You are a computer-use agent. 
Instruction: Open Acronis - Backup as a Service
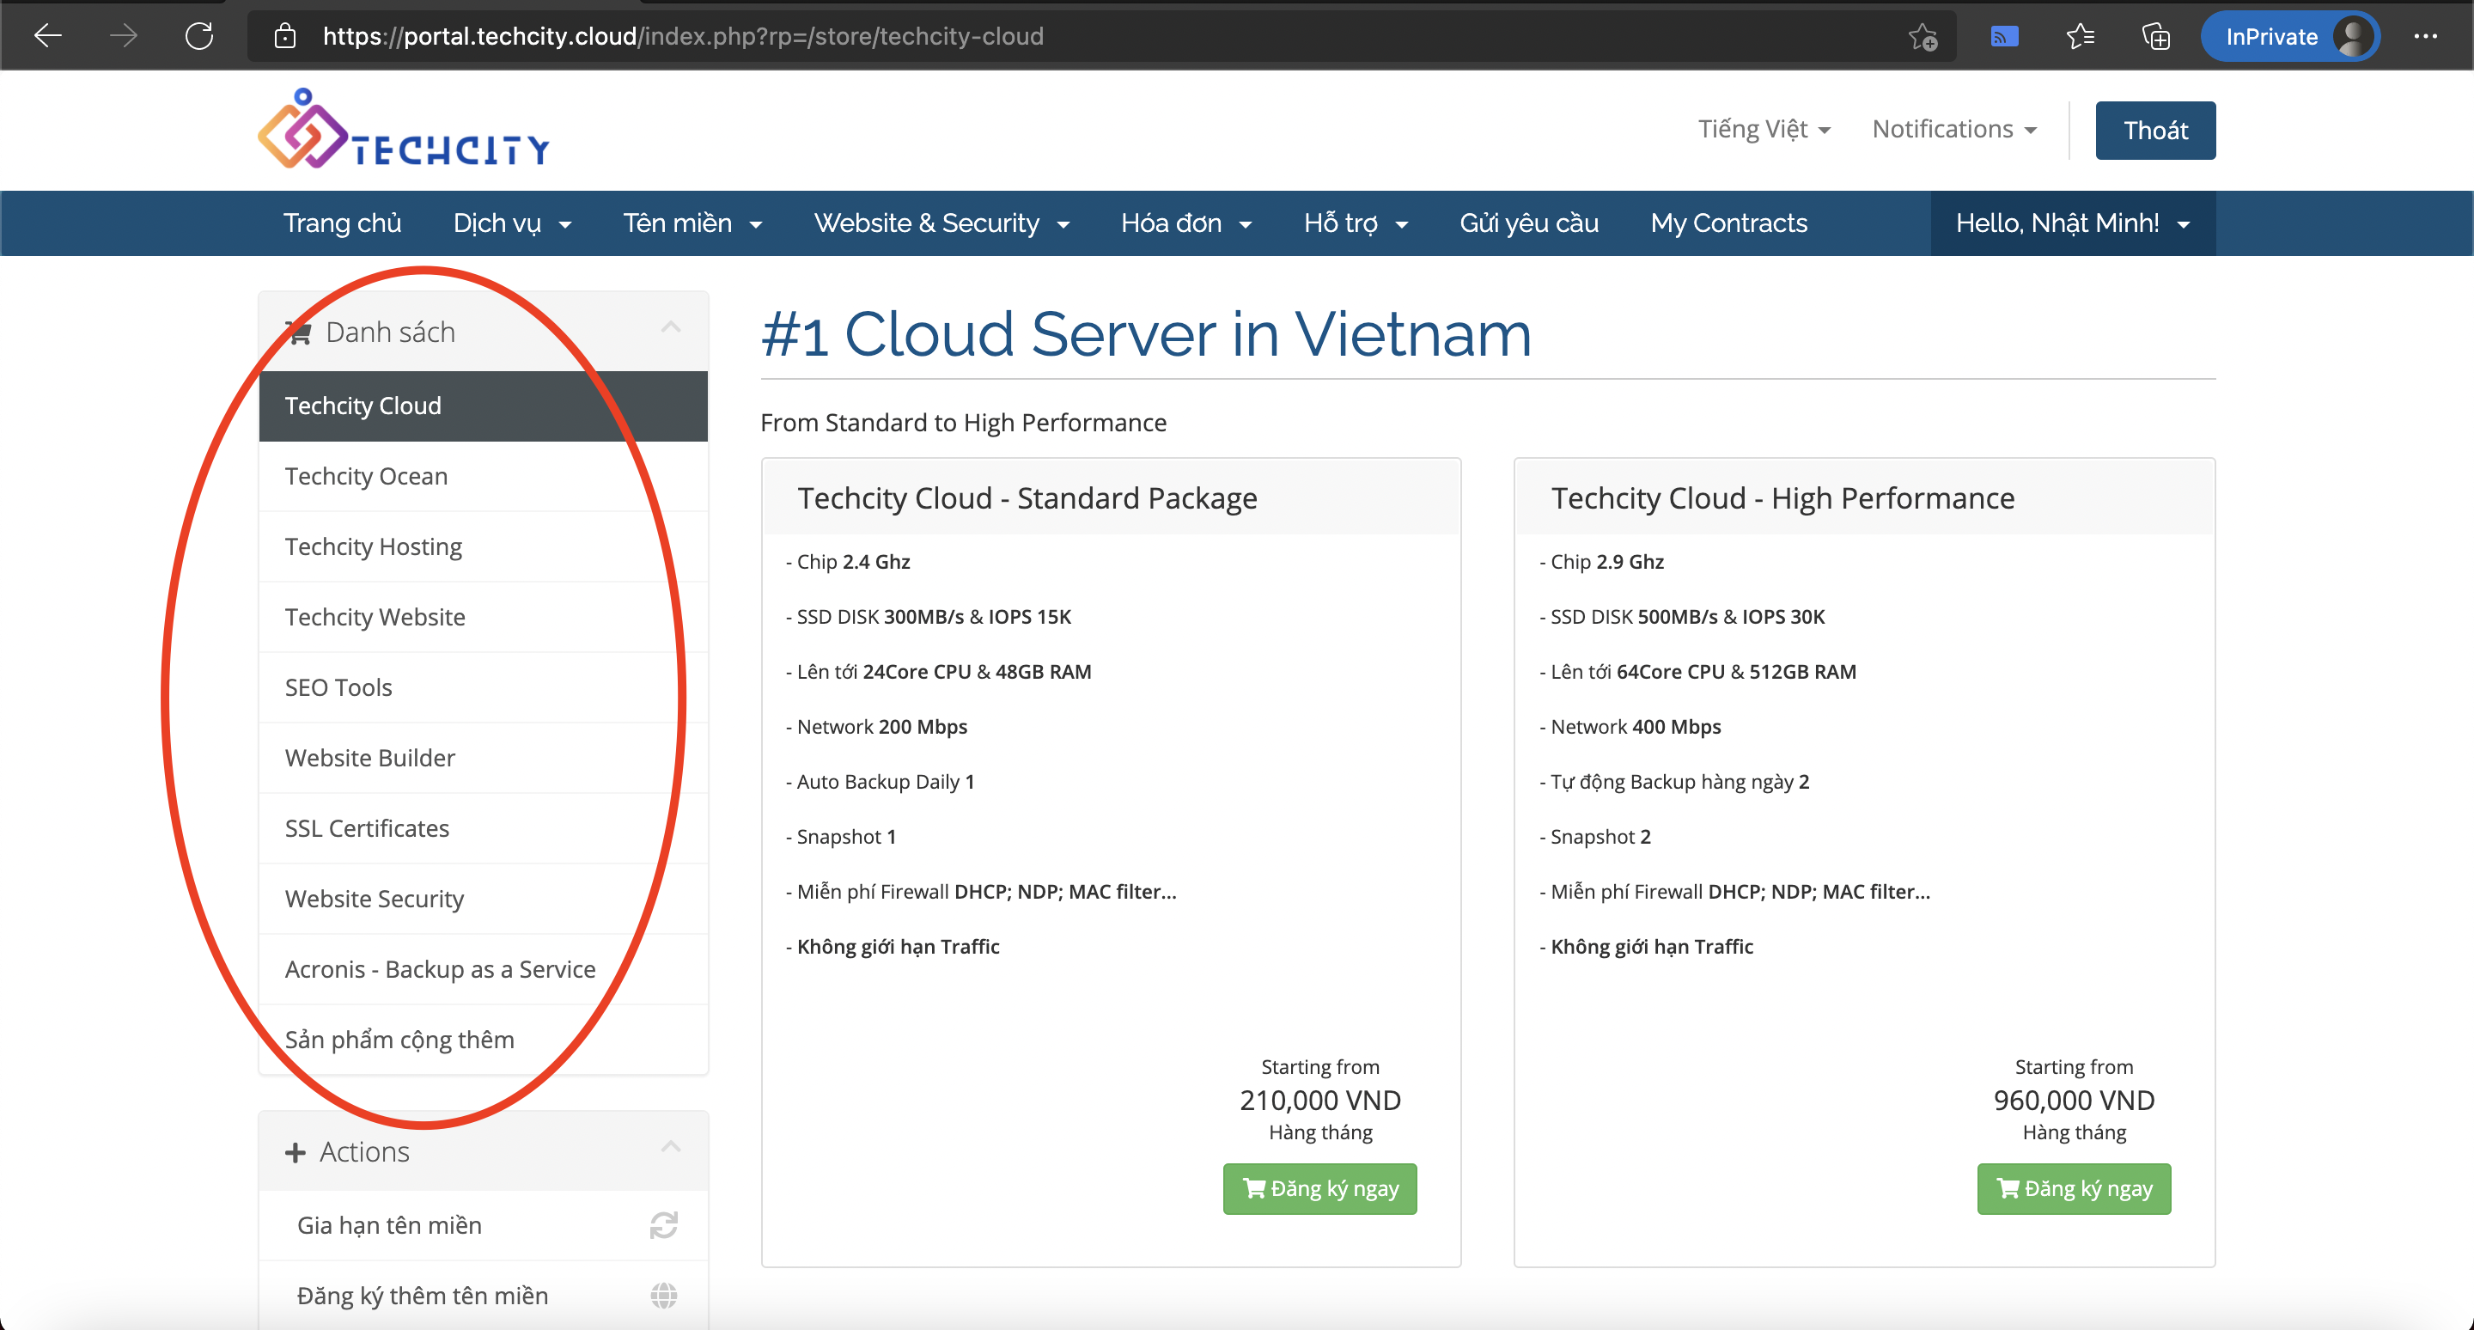(483, 969)
